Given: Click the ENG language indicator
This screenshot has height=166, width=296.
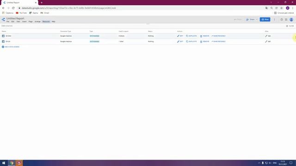Looking at the screenshot, I should (x=275, y=163).
